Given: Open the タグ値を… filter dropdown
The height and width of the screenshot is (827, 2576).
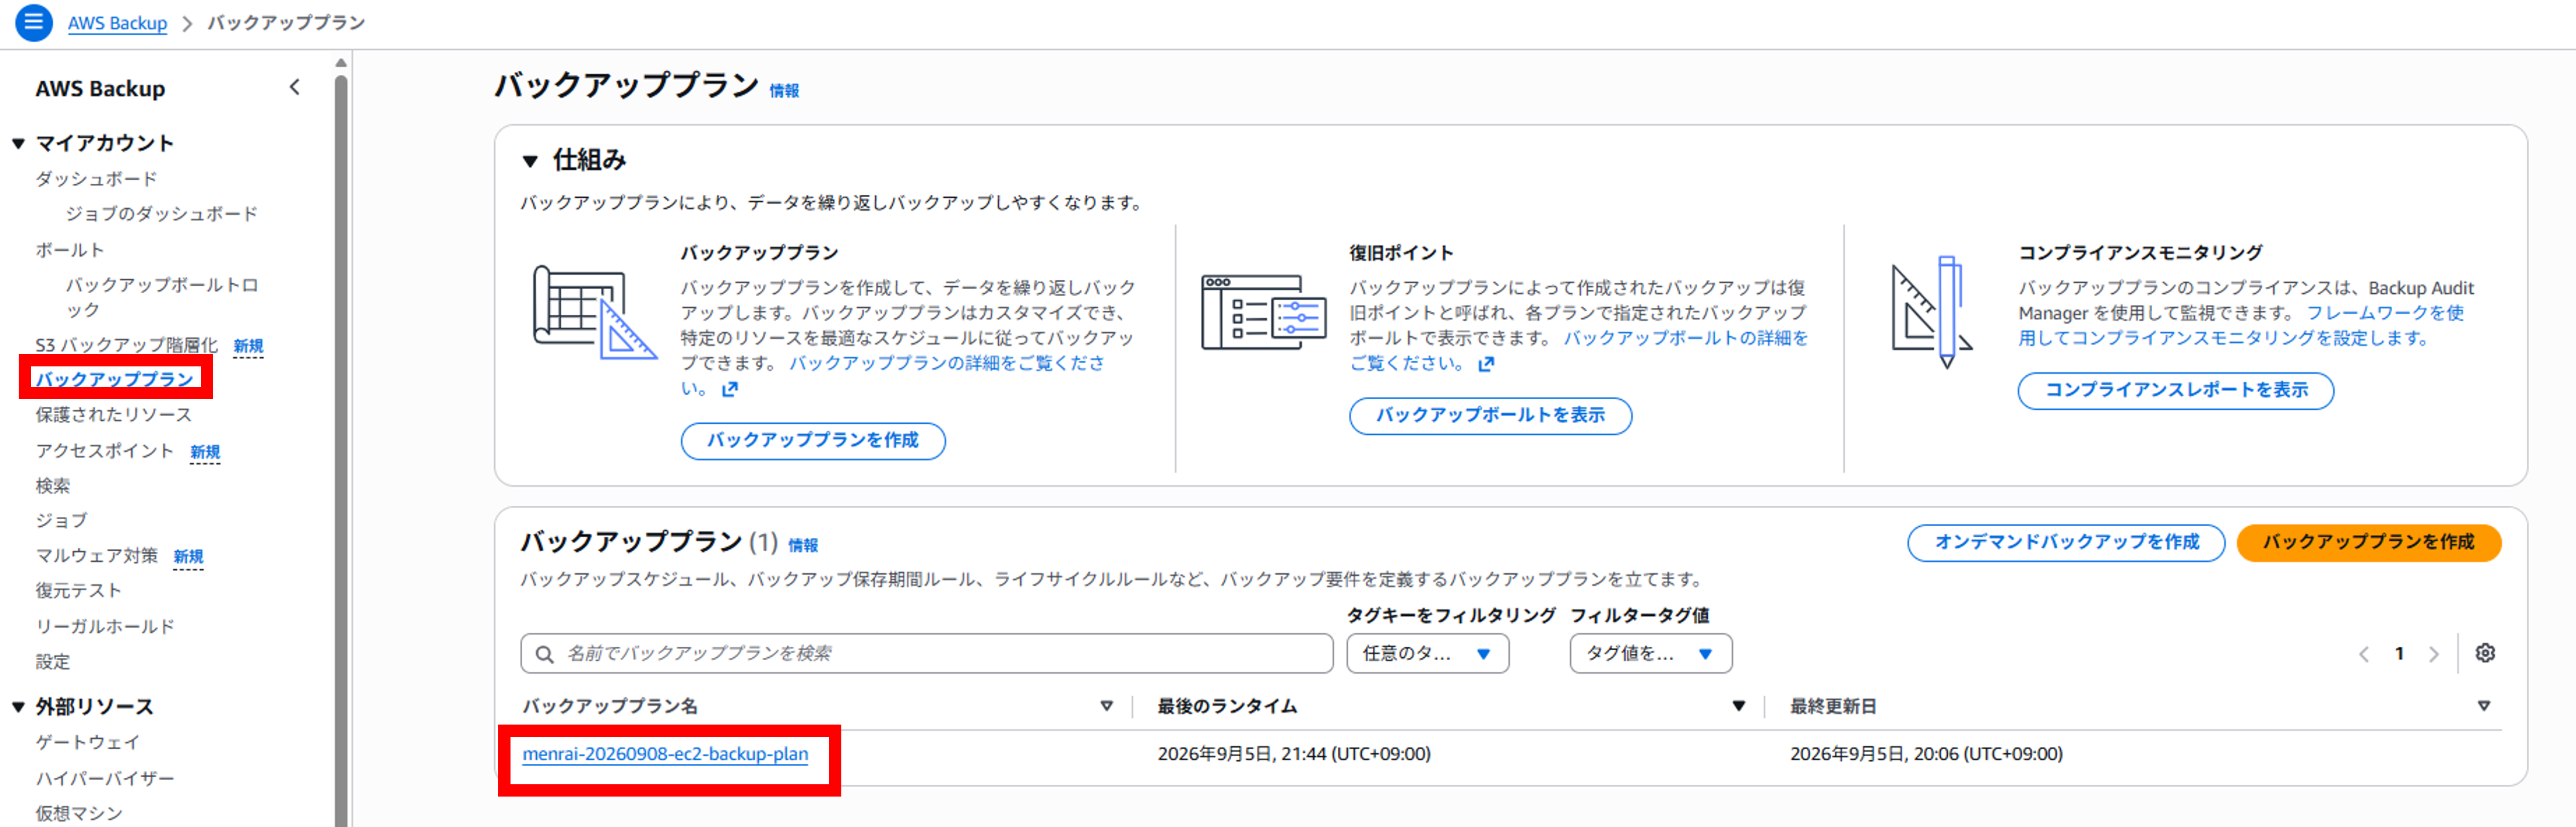Looking at the screenshot, I should coord(1650,654).
